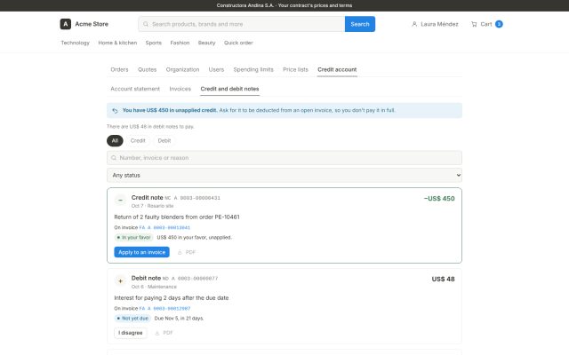The height and width of the screenshot is (355, 569).
Task: Open the invoice link on the Credit note
Action: pyautogui.click(x=164, y=227)
